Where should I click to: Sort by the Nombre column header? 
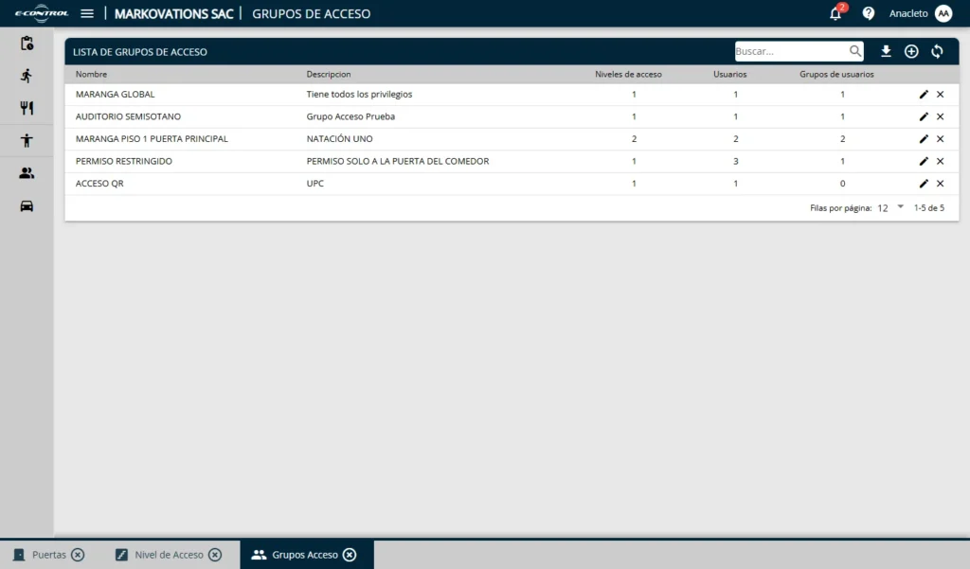pyautogui.click(x=92, y=74)
